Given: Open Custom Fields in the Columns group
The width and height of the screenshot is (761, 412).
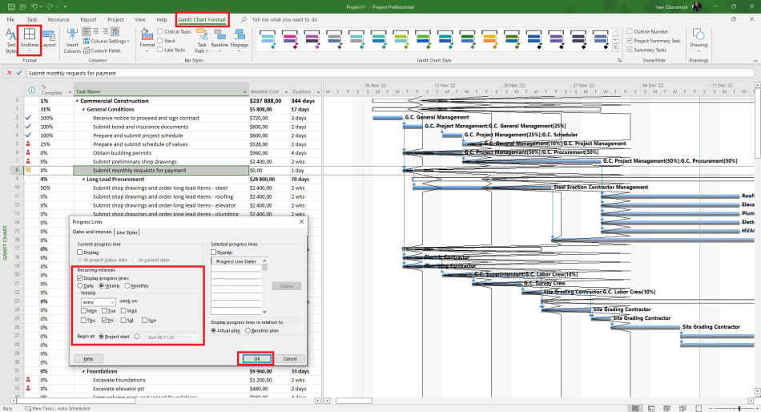Looking at the screenshot, I should [x=102, y=50].
